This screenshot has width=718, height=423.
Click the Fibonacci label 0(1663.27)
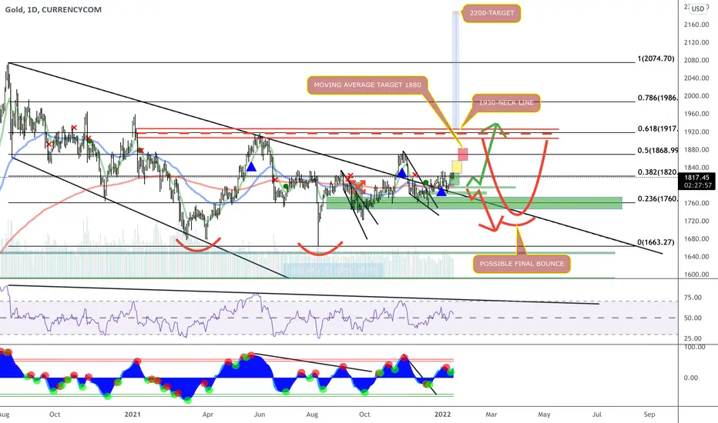click(x=656, y=242)
